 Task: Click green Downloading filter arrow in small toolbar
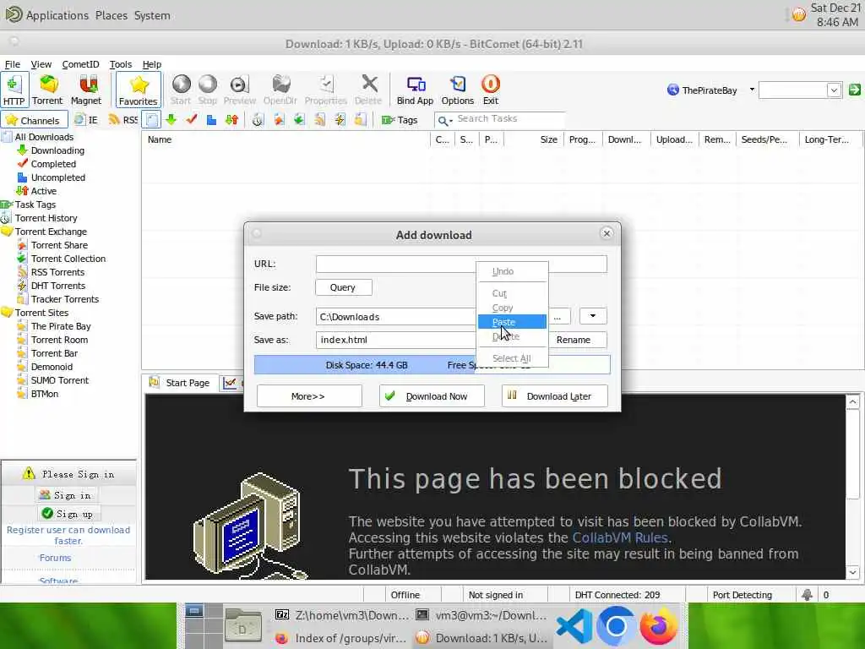pyautogui.click(x=171, y=119)
